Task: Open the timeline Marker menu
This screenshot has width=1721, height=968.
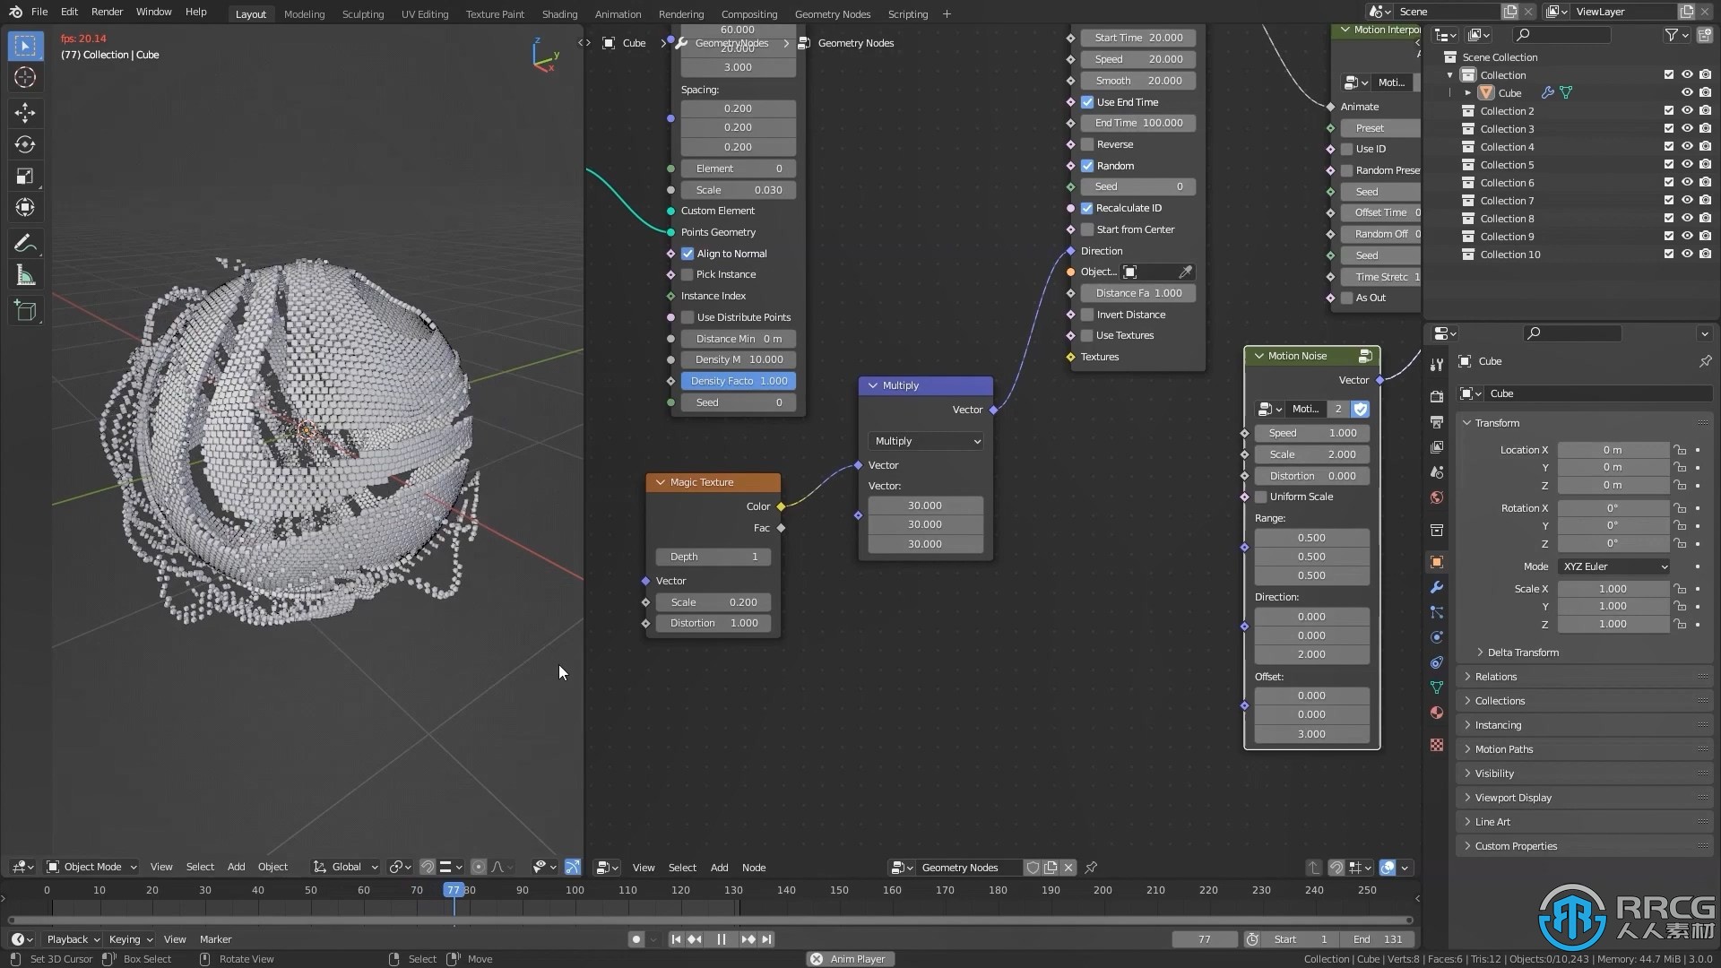Action: [x=215, y=939]
